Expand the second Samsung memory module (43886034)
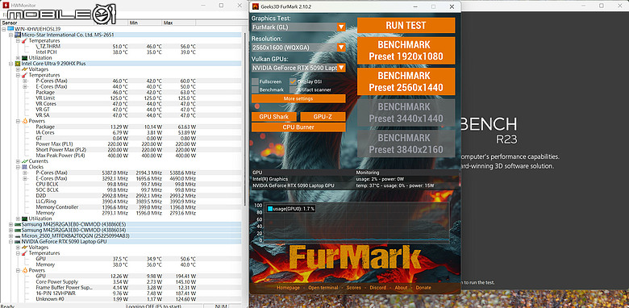Viewport: 629px width, 308px height. [10, 231]
